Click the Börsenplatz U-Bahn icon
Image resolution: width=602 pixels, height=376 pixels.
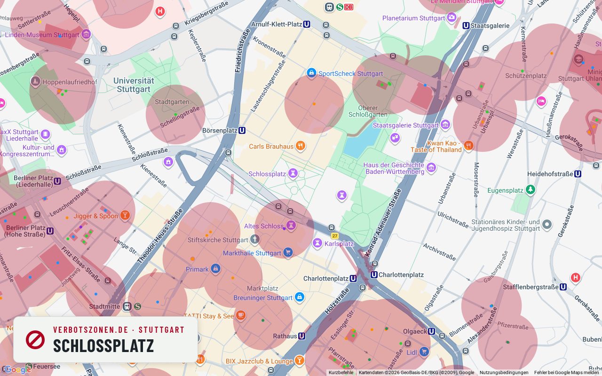pyautogui.click(x=242, y=130)
